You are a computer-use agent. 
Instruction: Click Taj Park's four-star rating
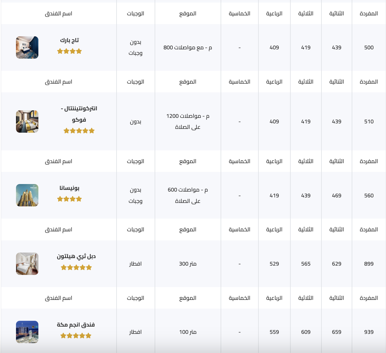[69, 51]
